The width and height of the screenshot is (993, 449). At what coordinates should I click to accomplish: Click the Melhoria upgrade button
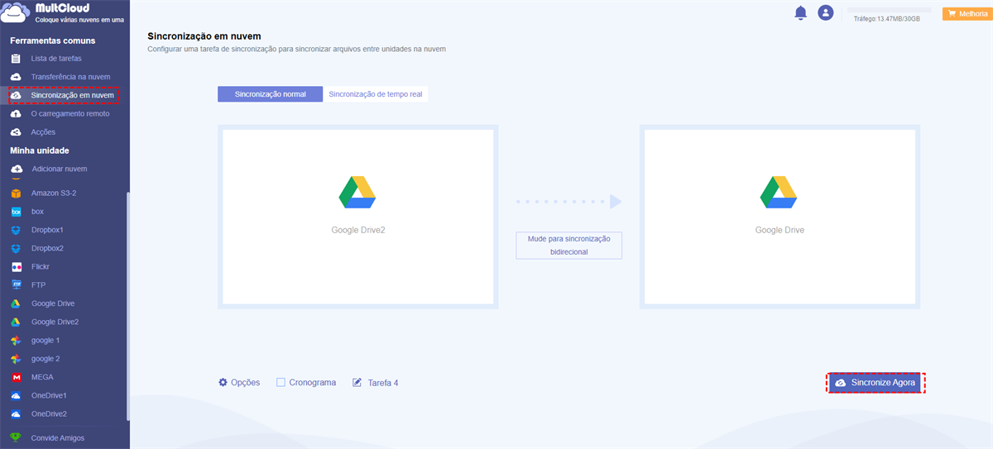(x=967, y=14)
